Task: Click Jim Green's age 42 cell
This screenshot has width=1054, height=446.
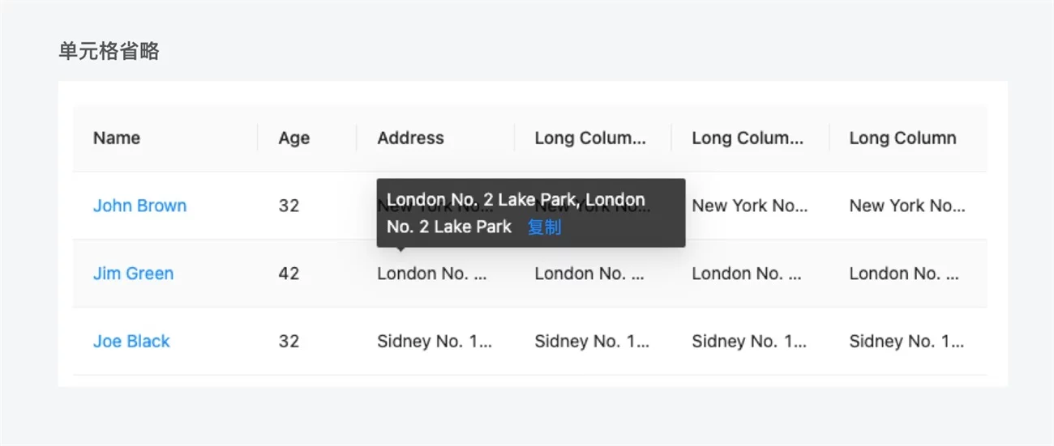Action: [289, 274]
